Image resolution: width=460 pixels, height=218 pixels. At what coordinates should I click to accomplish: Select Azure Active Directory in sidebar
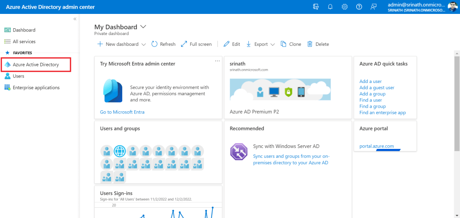point(36,65)
